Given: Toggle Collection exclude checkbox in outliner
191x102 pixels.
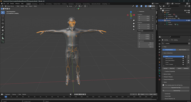Looking at the screenshot, I should click(185, 10).
